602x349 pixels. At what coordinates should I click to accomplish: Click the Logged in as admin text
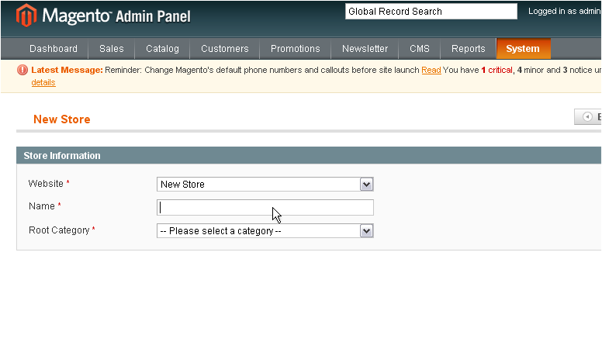(565, 11)
